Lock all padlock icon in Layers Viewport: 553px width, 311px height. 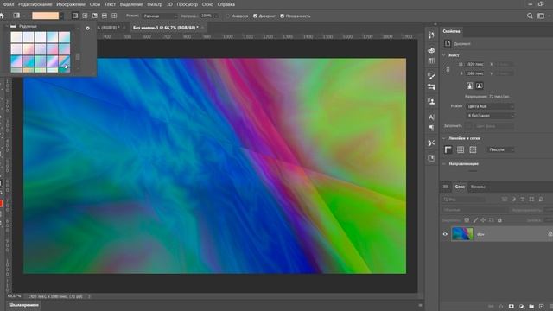coord(499,220)
